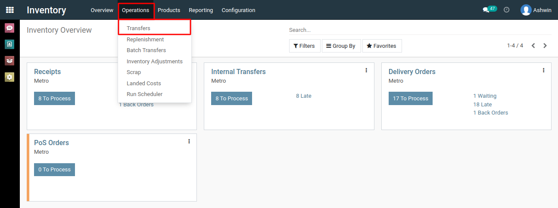Open the Reporting menu

[x=201, y=10]
